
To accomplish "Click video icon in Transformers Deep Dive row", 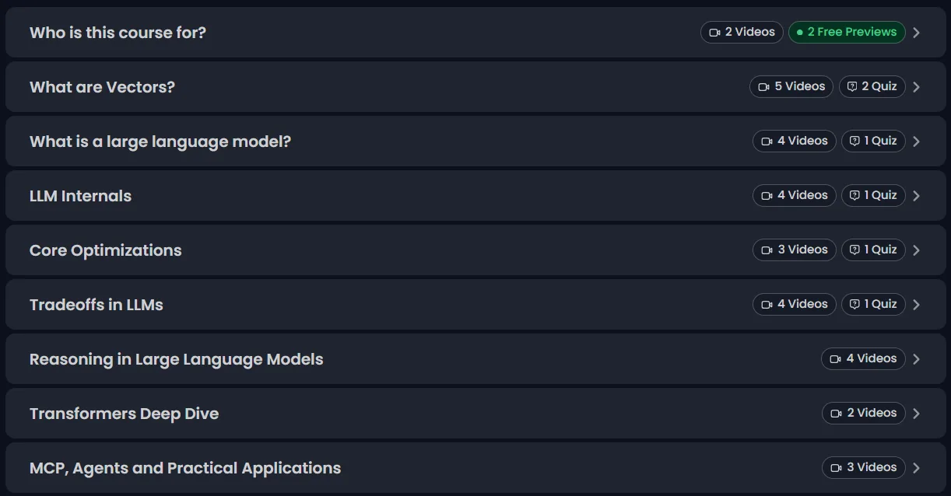I will (x=836, y=414).
